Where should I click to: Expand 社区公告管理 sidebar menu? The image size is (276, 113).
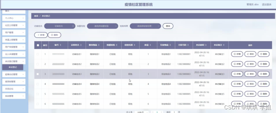click(14, 25)
